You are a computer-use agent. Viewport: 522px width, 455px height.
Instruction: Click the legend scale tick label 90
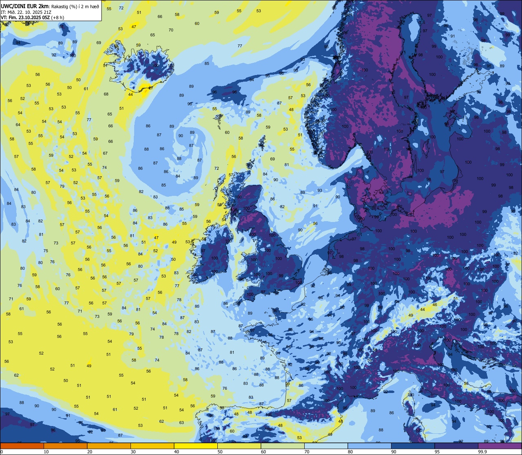pyautogui.click(x=394, y=452)
